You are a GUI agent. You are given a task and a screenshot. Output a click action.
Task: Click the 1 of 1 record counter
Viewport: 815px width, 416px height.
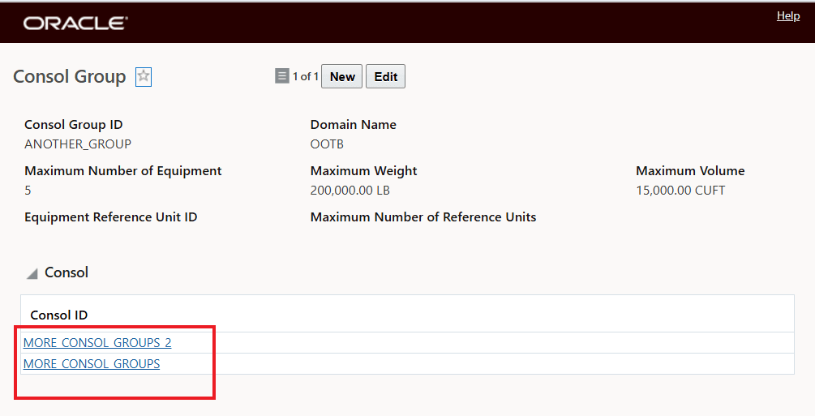(306, 76)
